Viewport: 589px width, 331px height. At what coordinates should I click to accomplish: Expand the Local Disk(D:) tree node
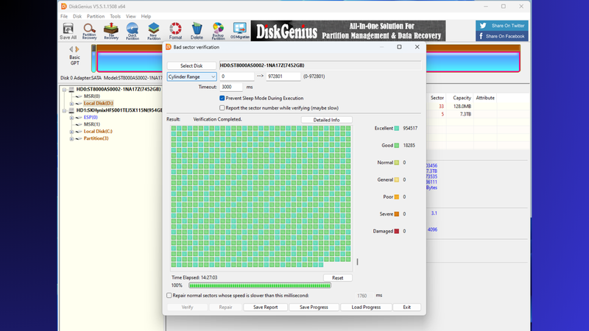click(x=71, y=104)
